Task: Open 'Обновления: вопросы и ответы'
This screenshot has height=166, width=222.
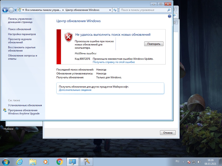Action: 22,57
